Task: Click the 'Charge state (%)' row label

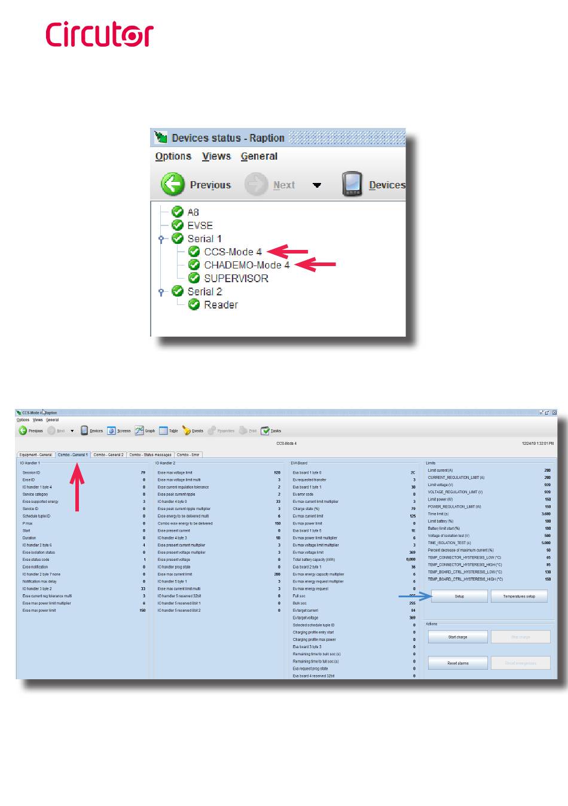Action: pyautogui.click(x=306, y=509)
